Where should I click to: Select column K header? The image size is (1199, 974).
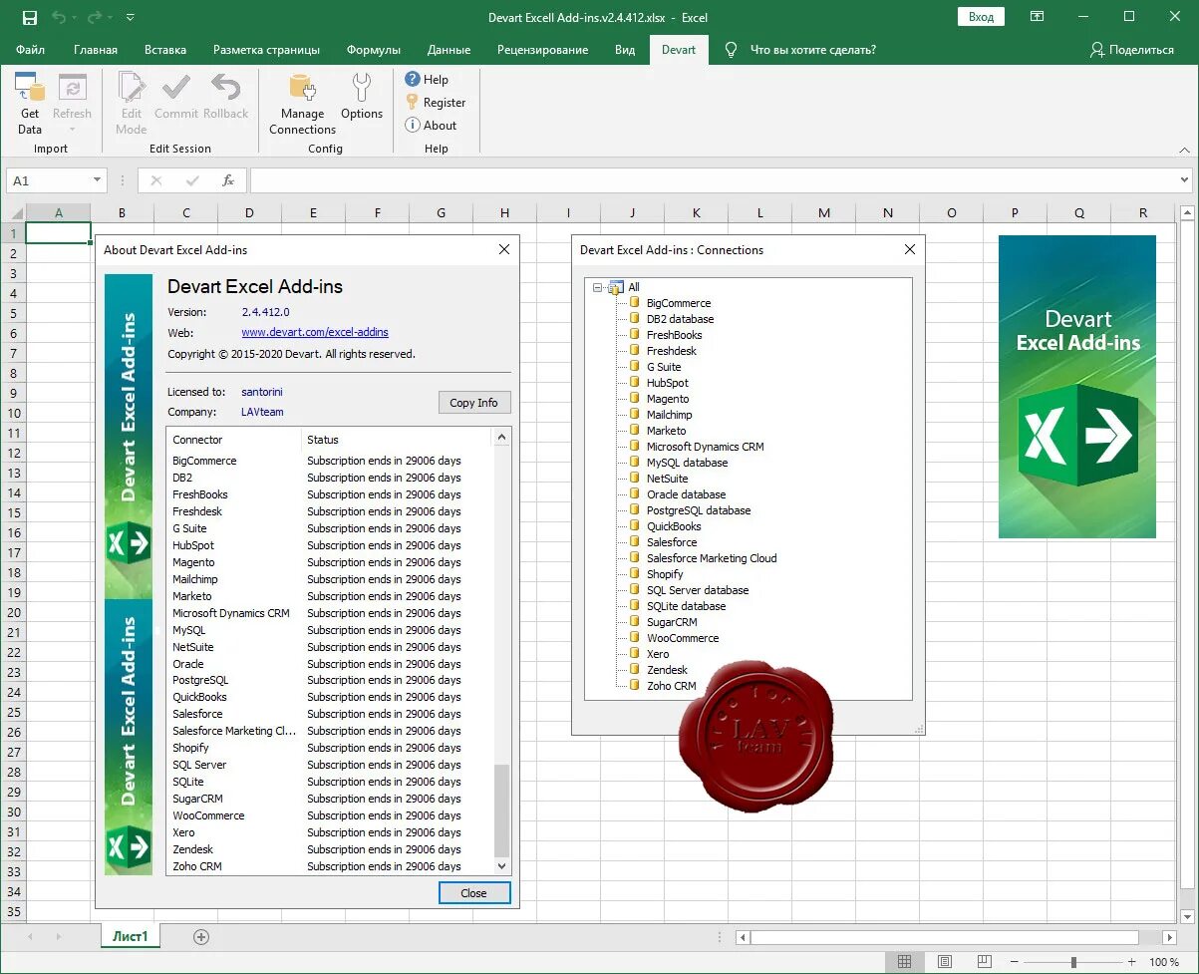[696, 212]
